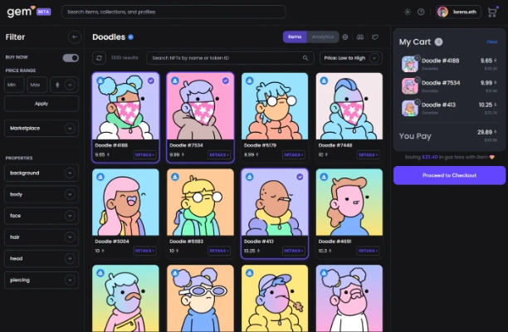Select the Items tab
Screen dimensions: 508x332
click(295, 37)
